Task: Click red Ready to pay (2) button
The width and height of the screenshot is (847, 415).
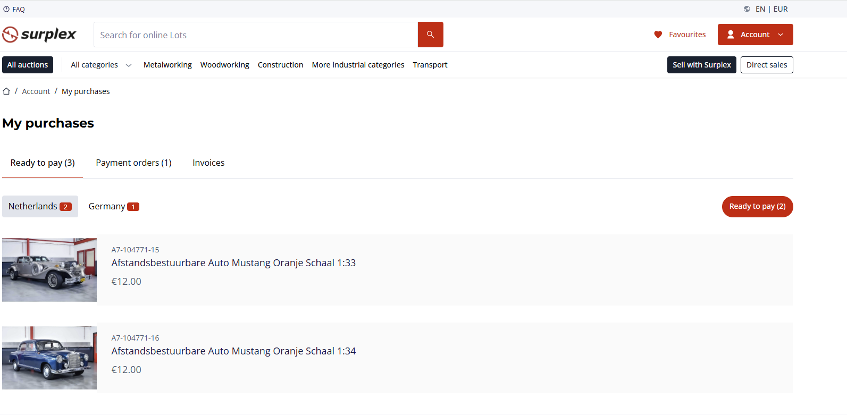Action: point(758,207)
